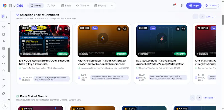Show previous Selection Trials cards
Viewport: 224px width, 110px height.
(x=195, y=16)
